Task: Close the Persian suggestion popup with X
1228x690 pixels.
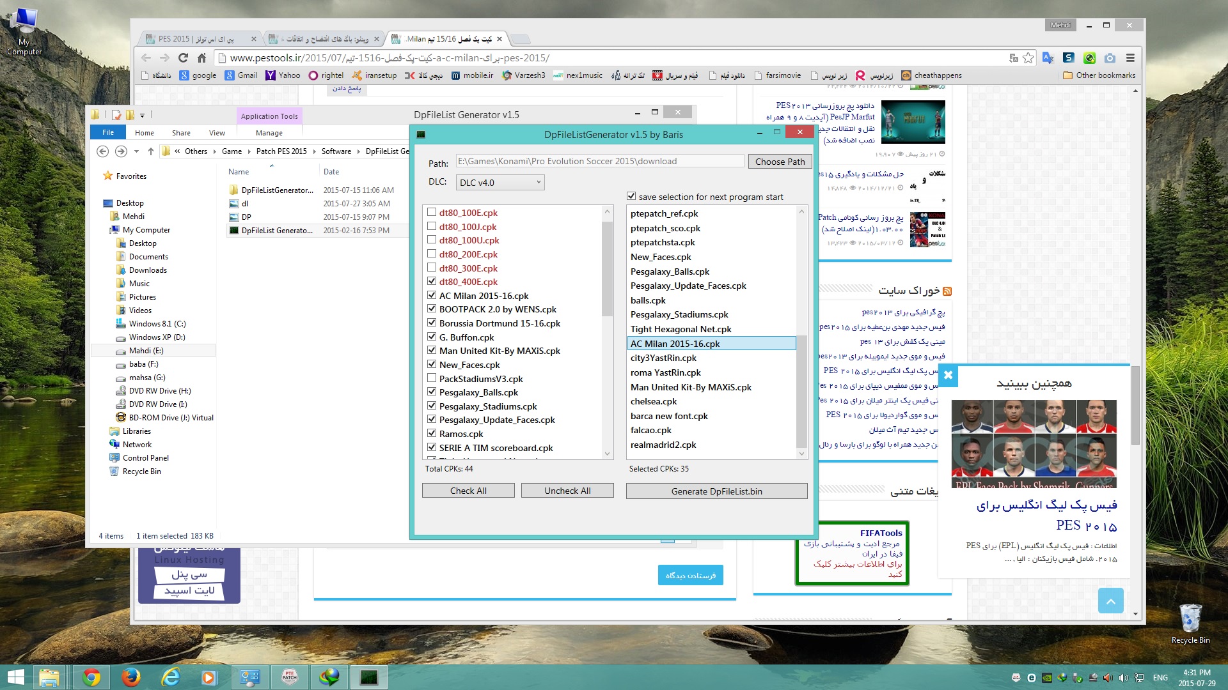Action: [948, 376]
